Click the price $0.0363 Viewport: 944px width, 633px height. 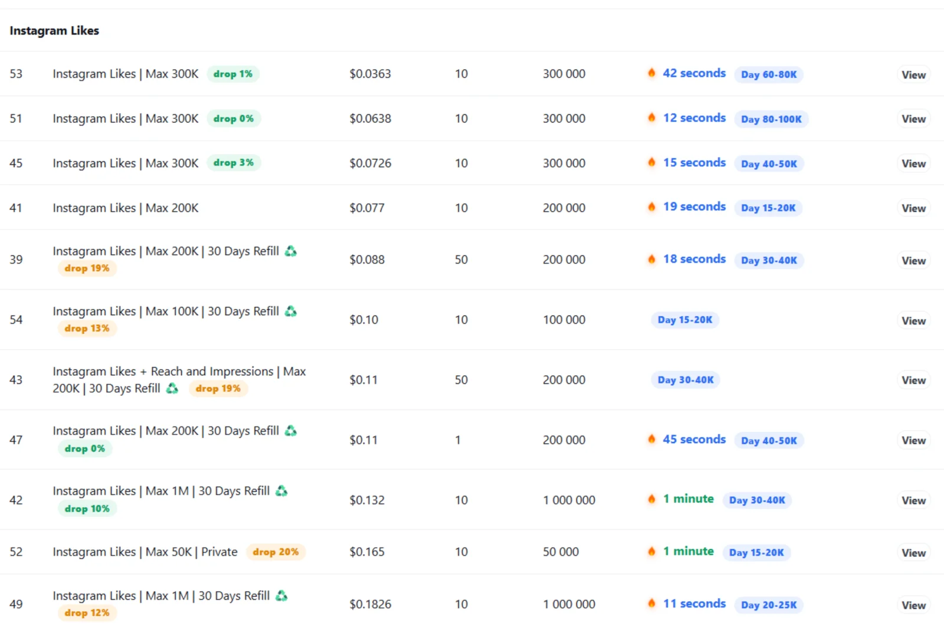(x=370, y=74)
